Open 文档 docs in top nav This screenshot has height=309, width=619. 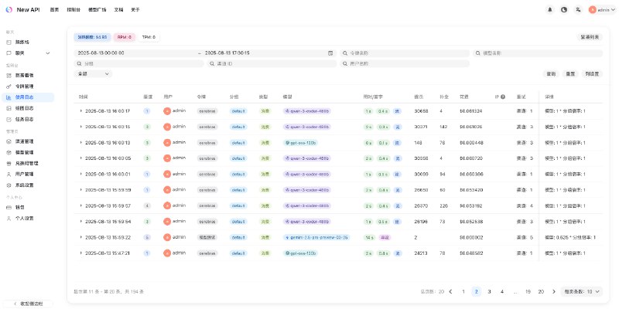tap(118, 10)
